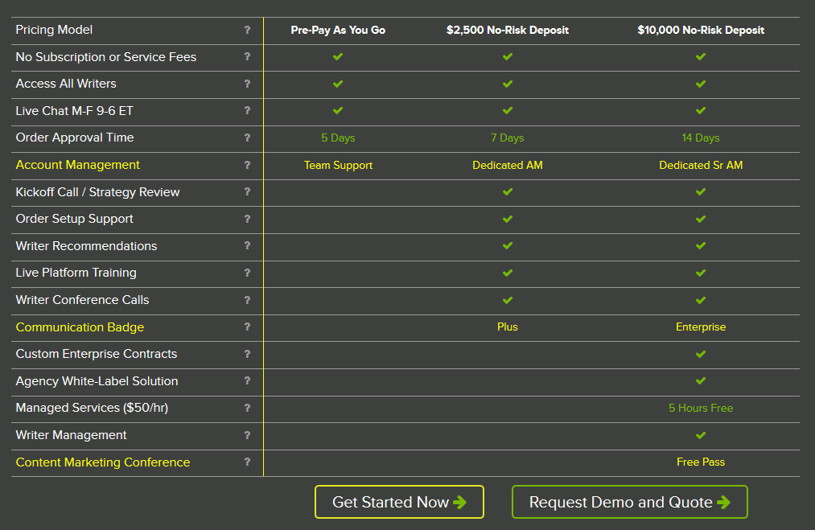Click the question mark beside Writer Management
The image size is (815, 530).
[x=247, y=435]
